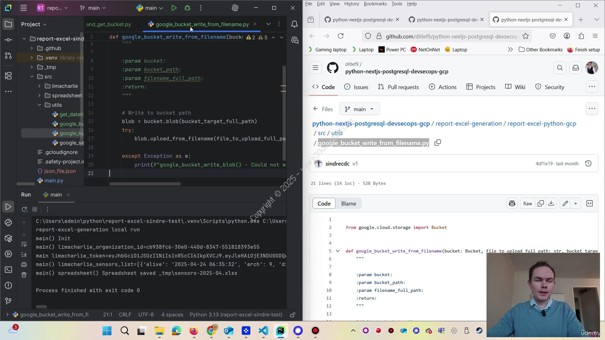
Task: Stop the running process in Run panel
Action: click(x=35, y=209)
